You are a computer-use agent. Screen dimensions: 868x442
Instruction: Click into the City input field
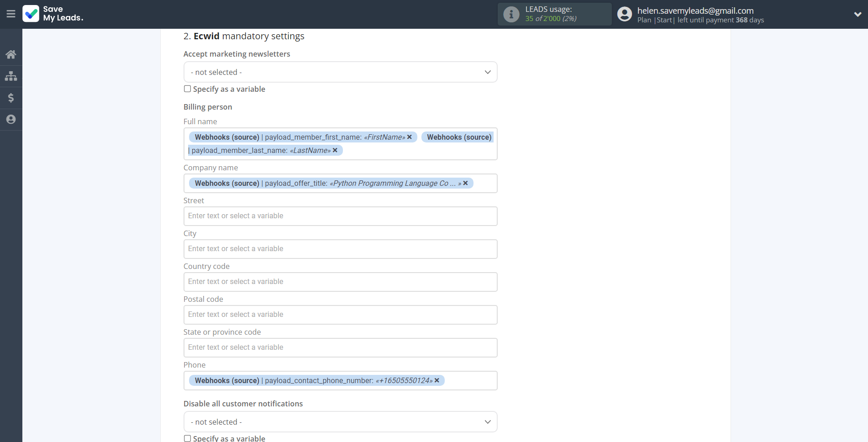[340, 249]
